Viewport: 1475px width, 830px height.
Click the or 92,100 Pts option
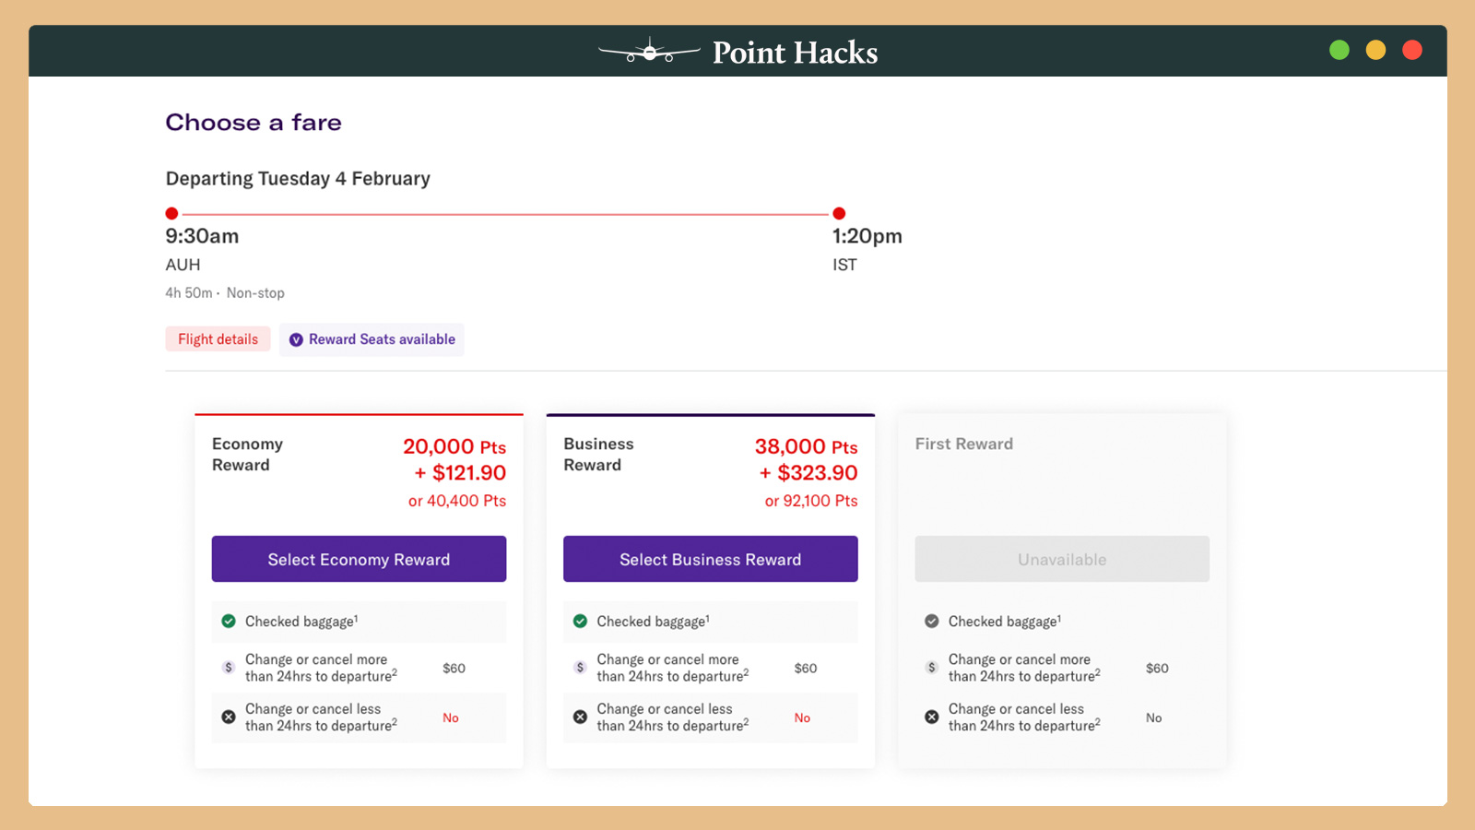[811, 501]
